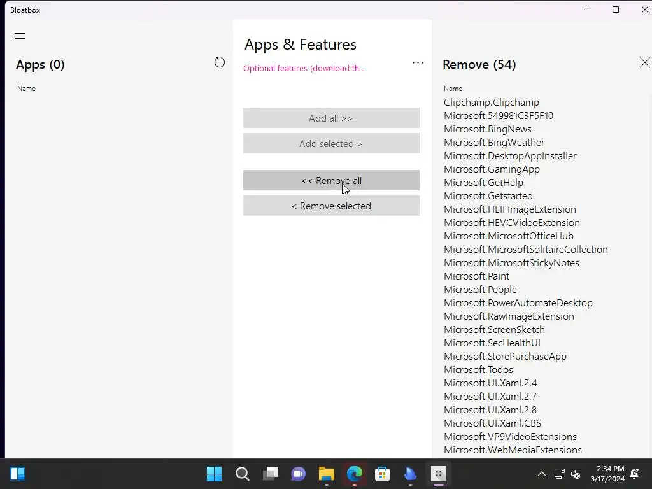Open the muted volume tray icon
The height and width of the screenshot is (489, 652).
pyautogui.click(x=576, y=474)
